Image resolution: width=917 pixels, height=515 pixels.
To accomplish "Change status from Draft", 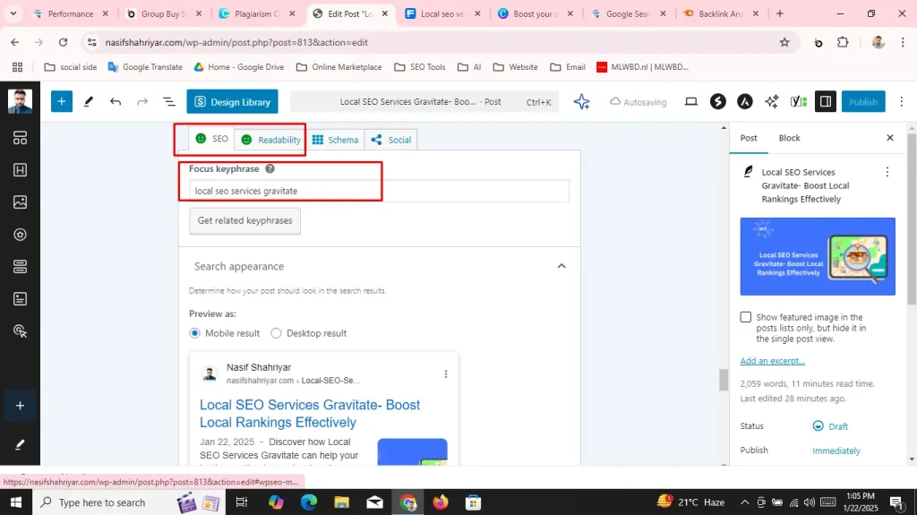I will pyautogui.click(x=830, y=426).
